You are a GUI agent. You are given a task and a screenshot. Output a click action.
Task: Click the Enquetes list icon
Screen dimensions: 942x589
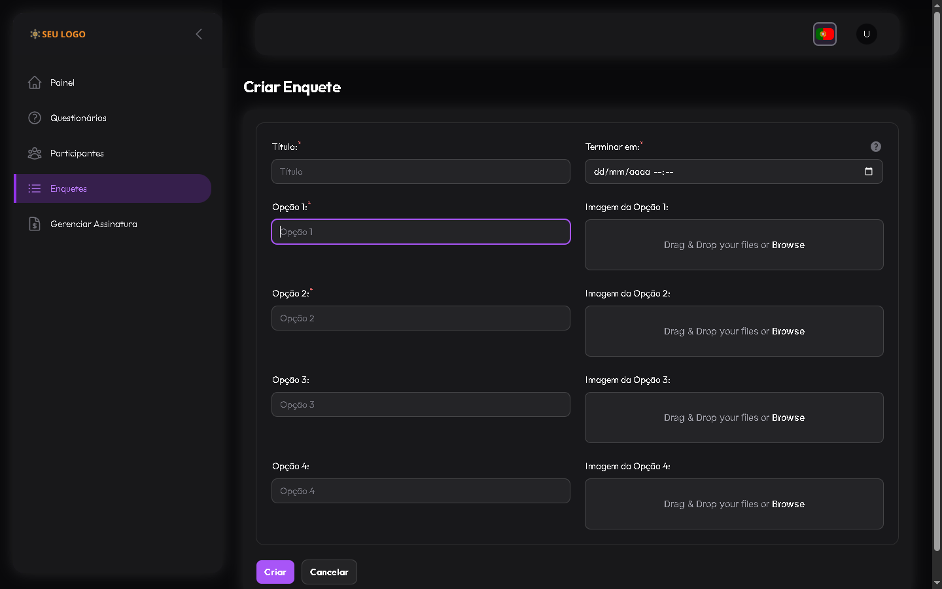[x=35, y=188]
